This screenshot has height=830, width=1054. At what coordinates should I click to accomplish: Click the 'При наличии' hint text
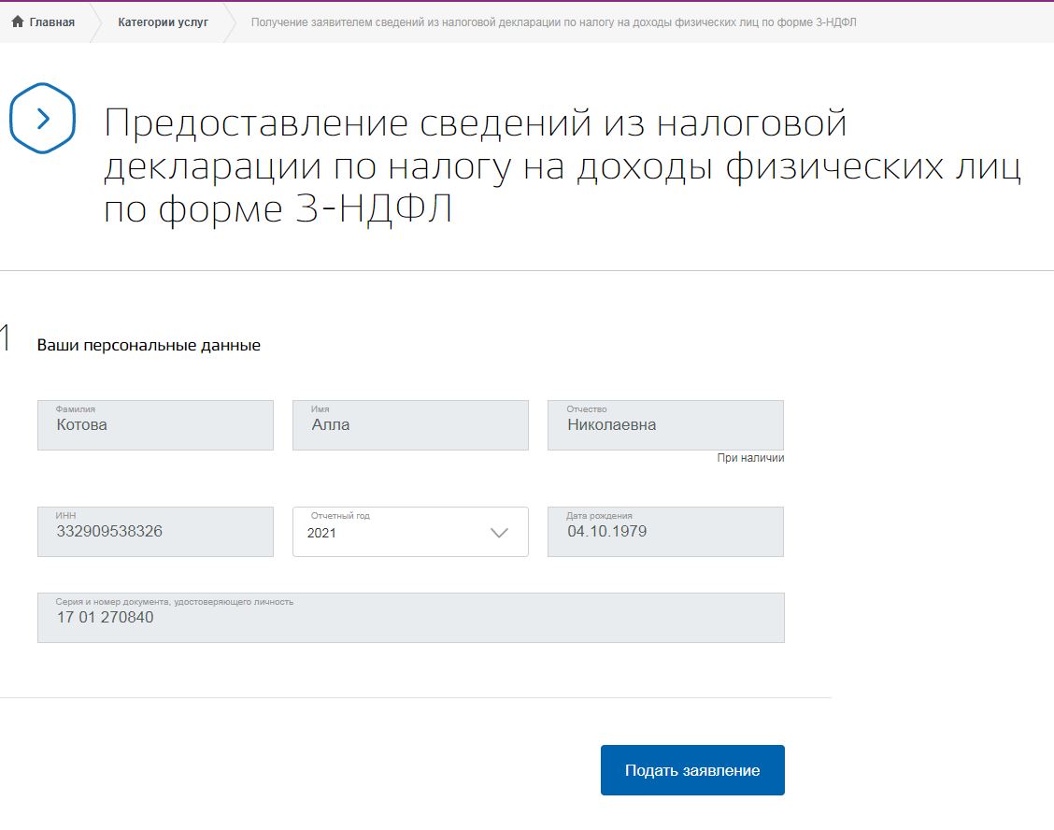tap(750, 458)
